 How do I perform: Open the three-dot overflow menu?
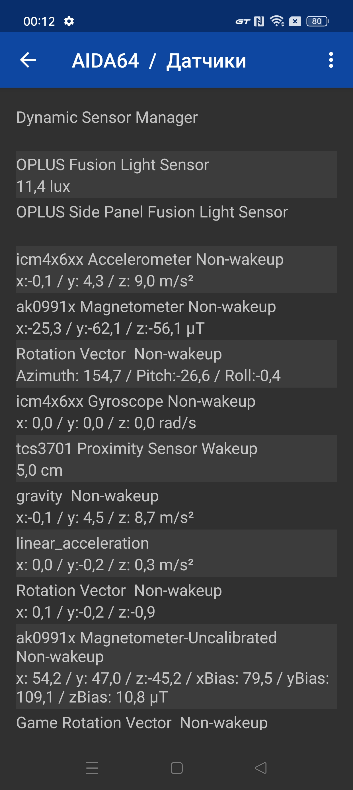(331, 60)
